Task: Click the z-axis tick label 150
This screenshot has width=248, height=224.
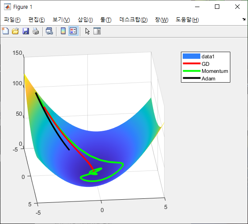Action: click(17, 53)
